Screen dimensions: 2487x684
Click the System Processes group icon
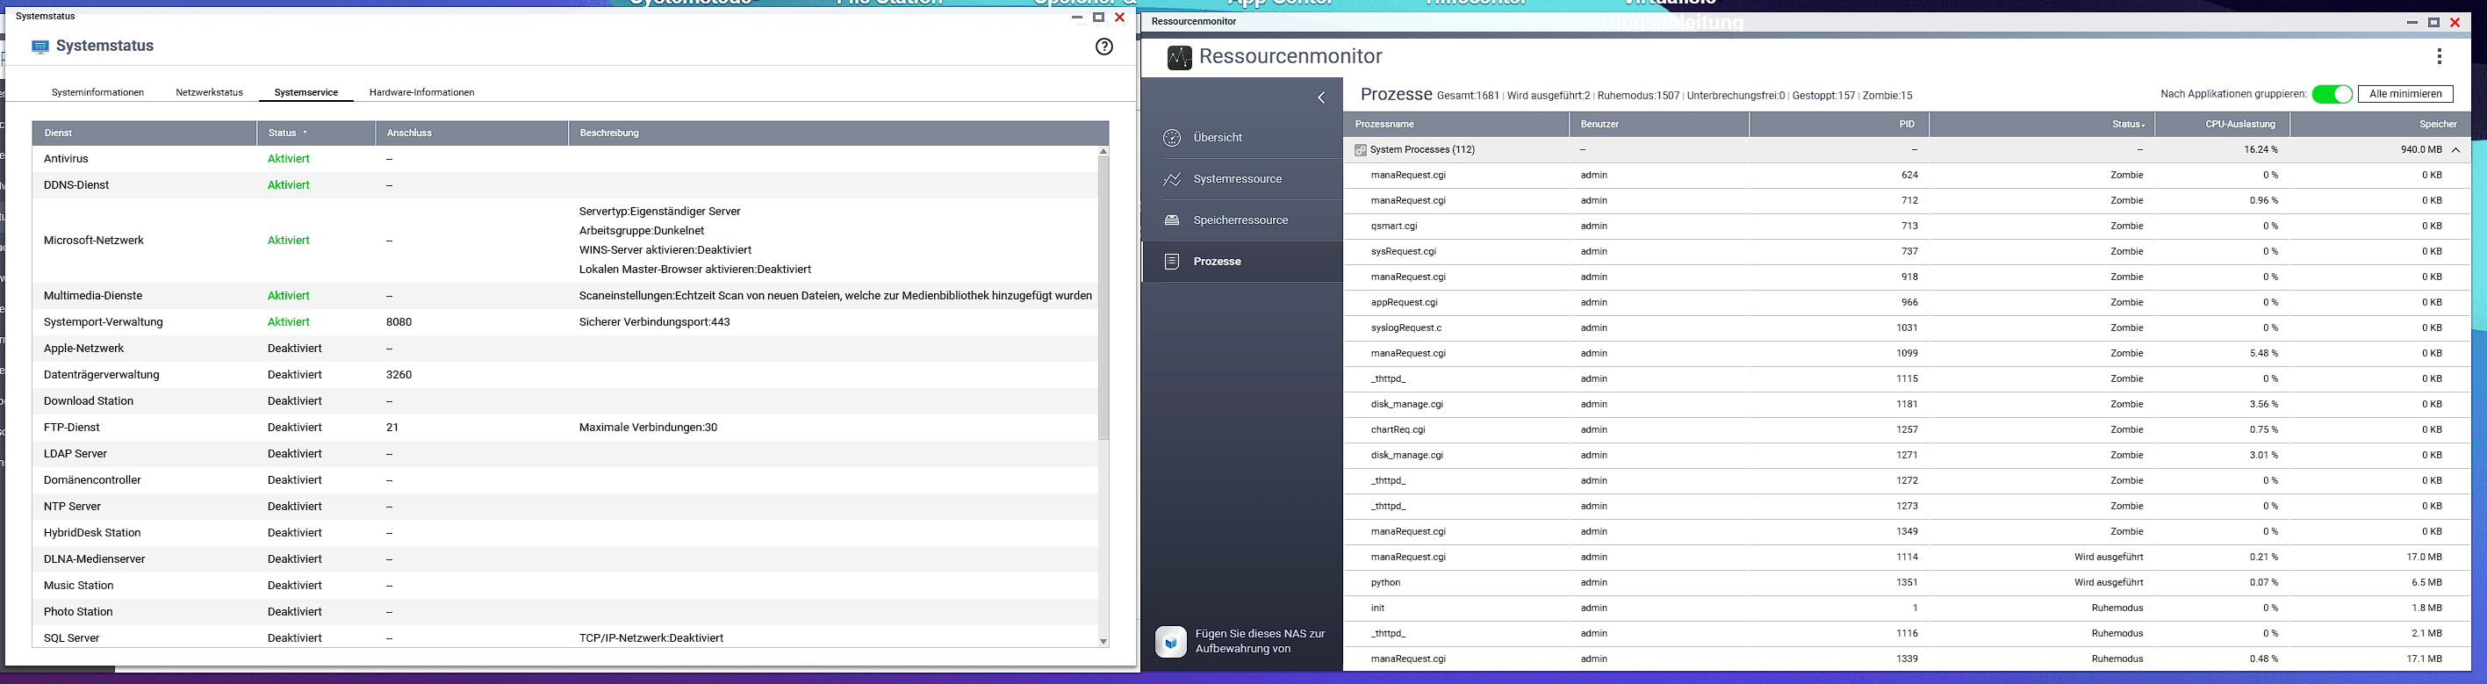pos(1361,150)
